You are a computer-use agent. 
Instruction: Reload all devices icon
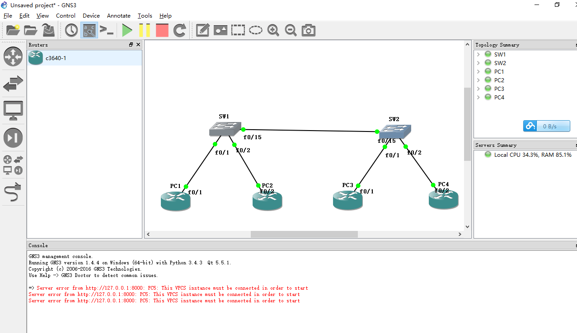(x=180, y=30)
